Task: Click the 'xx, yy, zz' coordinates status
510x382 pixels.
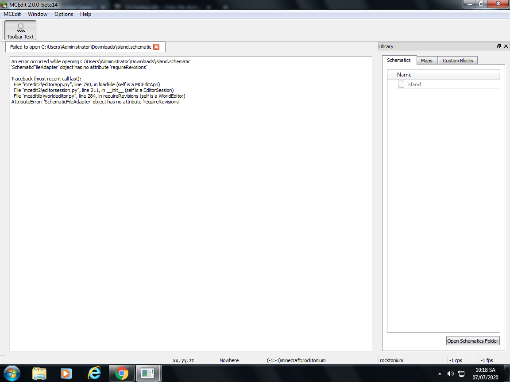Action: 183,360
